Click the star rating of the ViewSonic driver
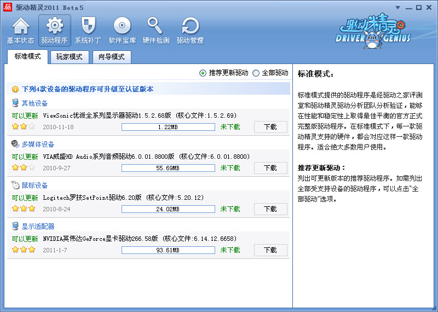This screenshot has height=312, width=438. click(x=24, y=126)
